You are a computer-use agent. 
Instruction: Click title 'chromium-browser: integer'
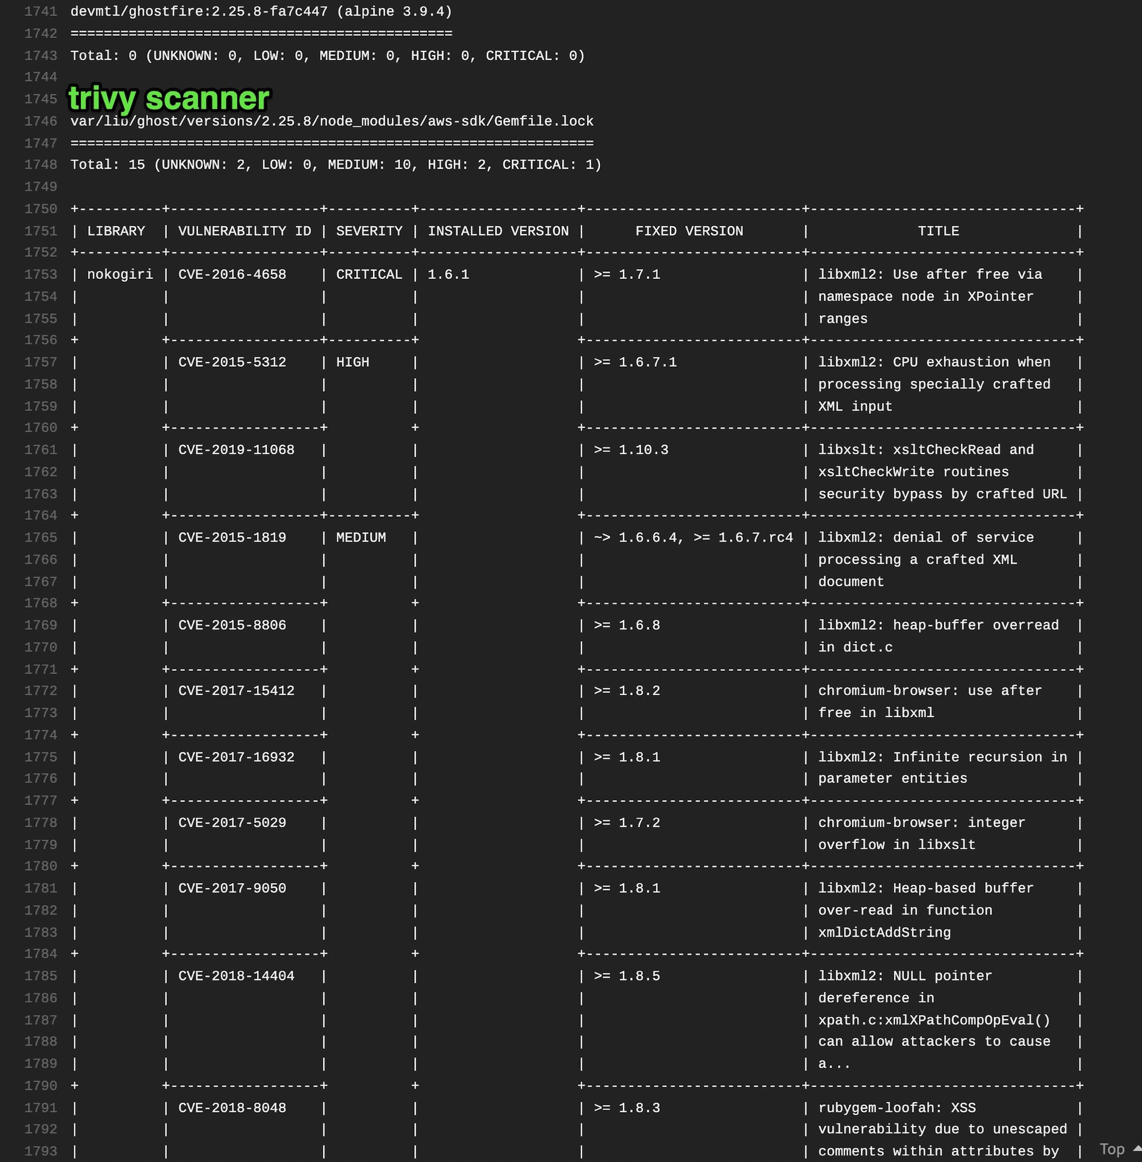click(x=922, y=822)
